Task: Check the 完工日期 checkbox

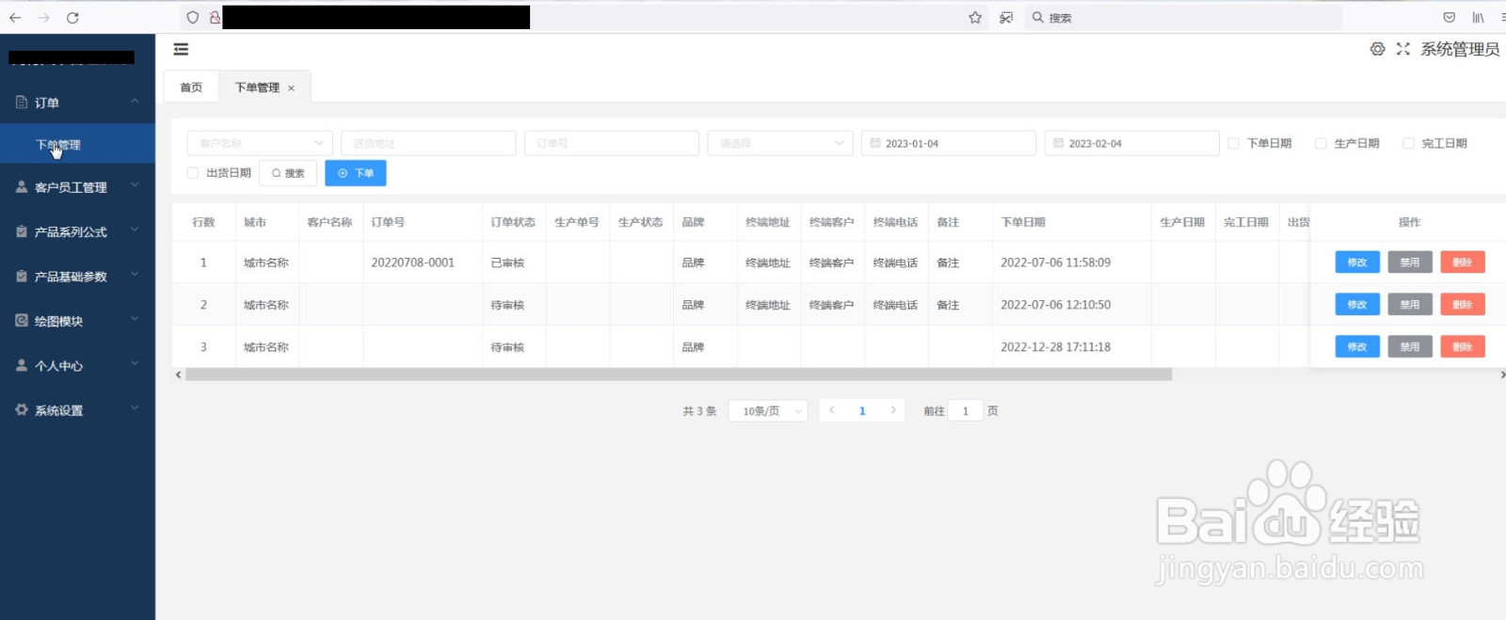Action: tap(1408, 143)
